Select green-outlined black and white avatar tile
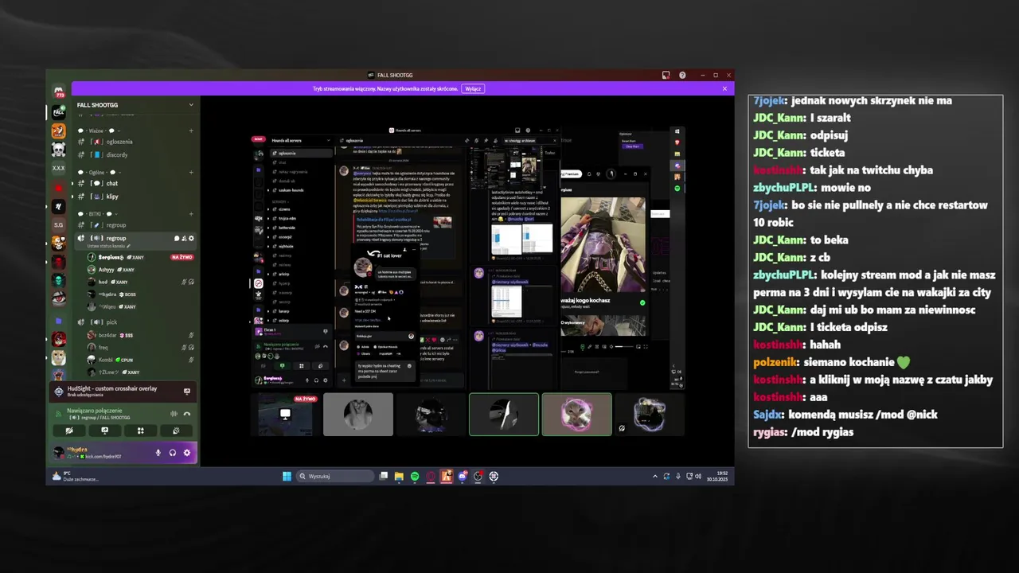The image size is (1019, 573). coord(504,415)
